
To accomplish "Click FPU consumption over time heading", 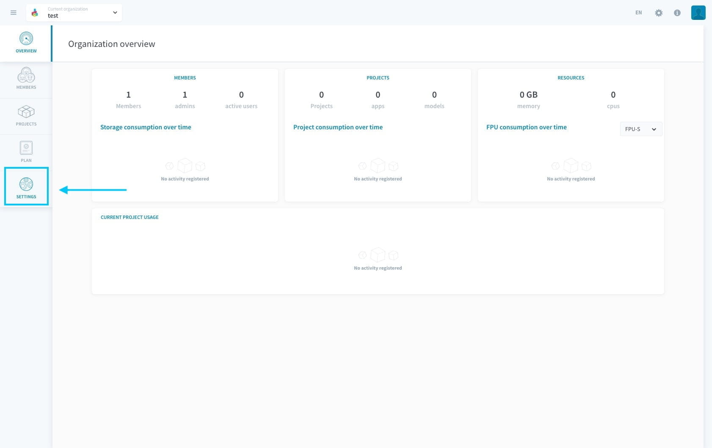I will [x=526, y=127].
